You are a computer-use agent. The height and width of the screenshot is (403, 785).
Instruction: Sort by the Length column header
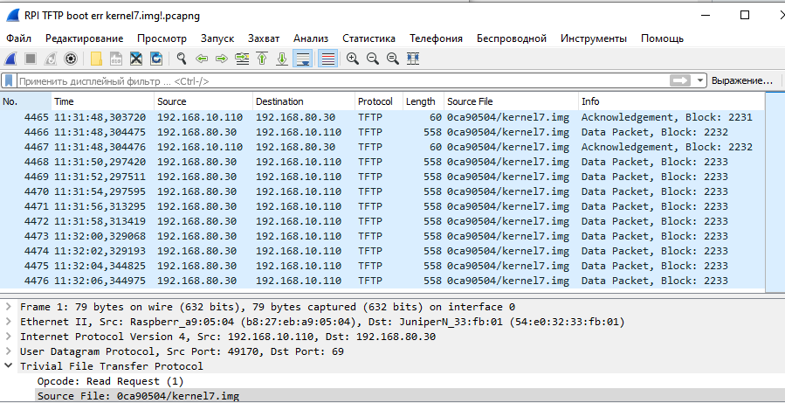423,101
